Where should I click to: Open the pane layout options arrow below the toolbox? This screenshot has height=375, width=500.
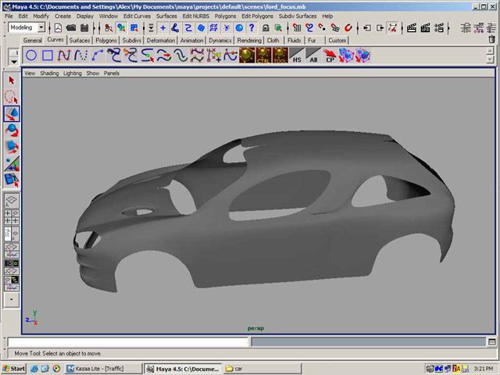pyautogui.click(x=12, y=299)
